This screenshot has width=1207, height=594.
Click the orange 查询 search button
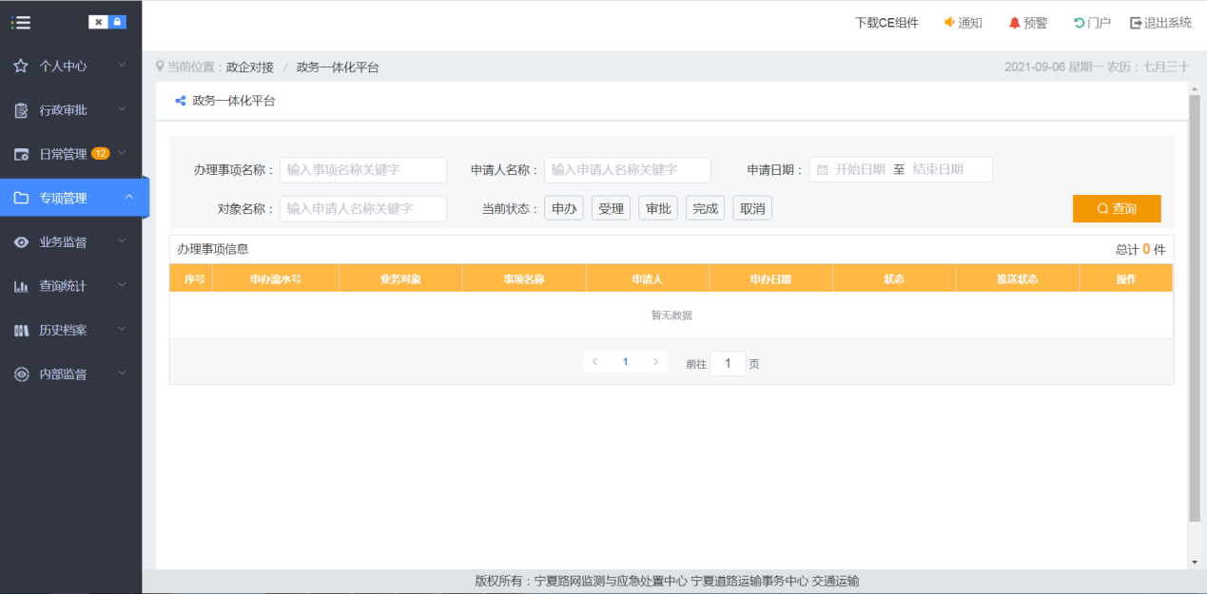click(1117, 208)
